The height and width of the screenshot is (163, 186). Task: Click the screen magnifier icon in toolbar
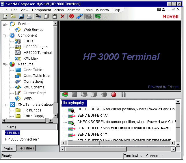point(88,16)
